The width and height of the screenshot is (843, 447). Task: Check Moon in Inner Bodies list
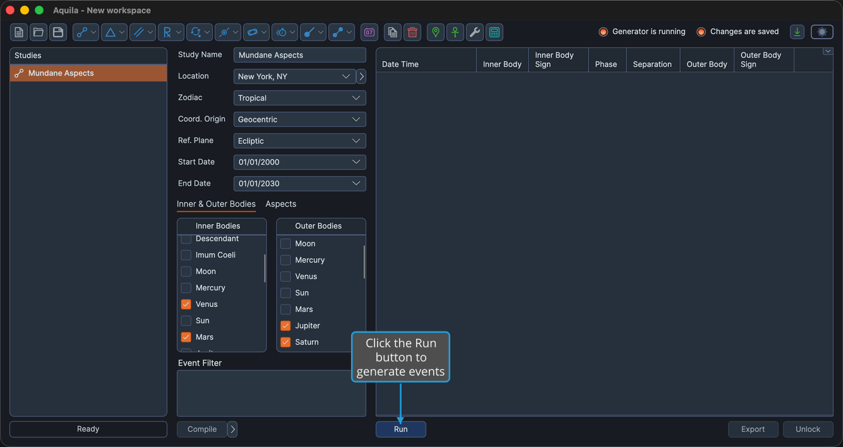pos(186,271)
